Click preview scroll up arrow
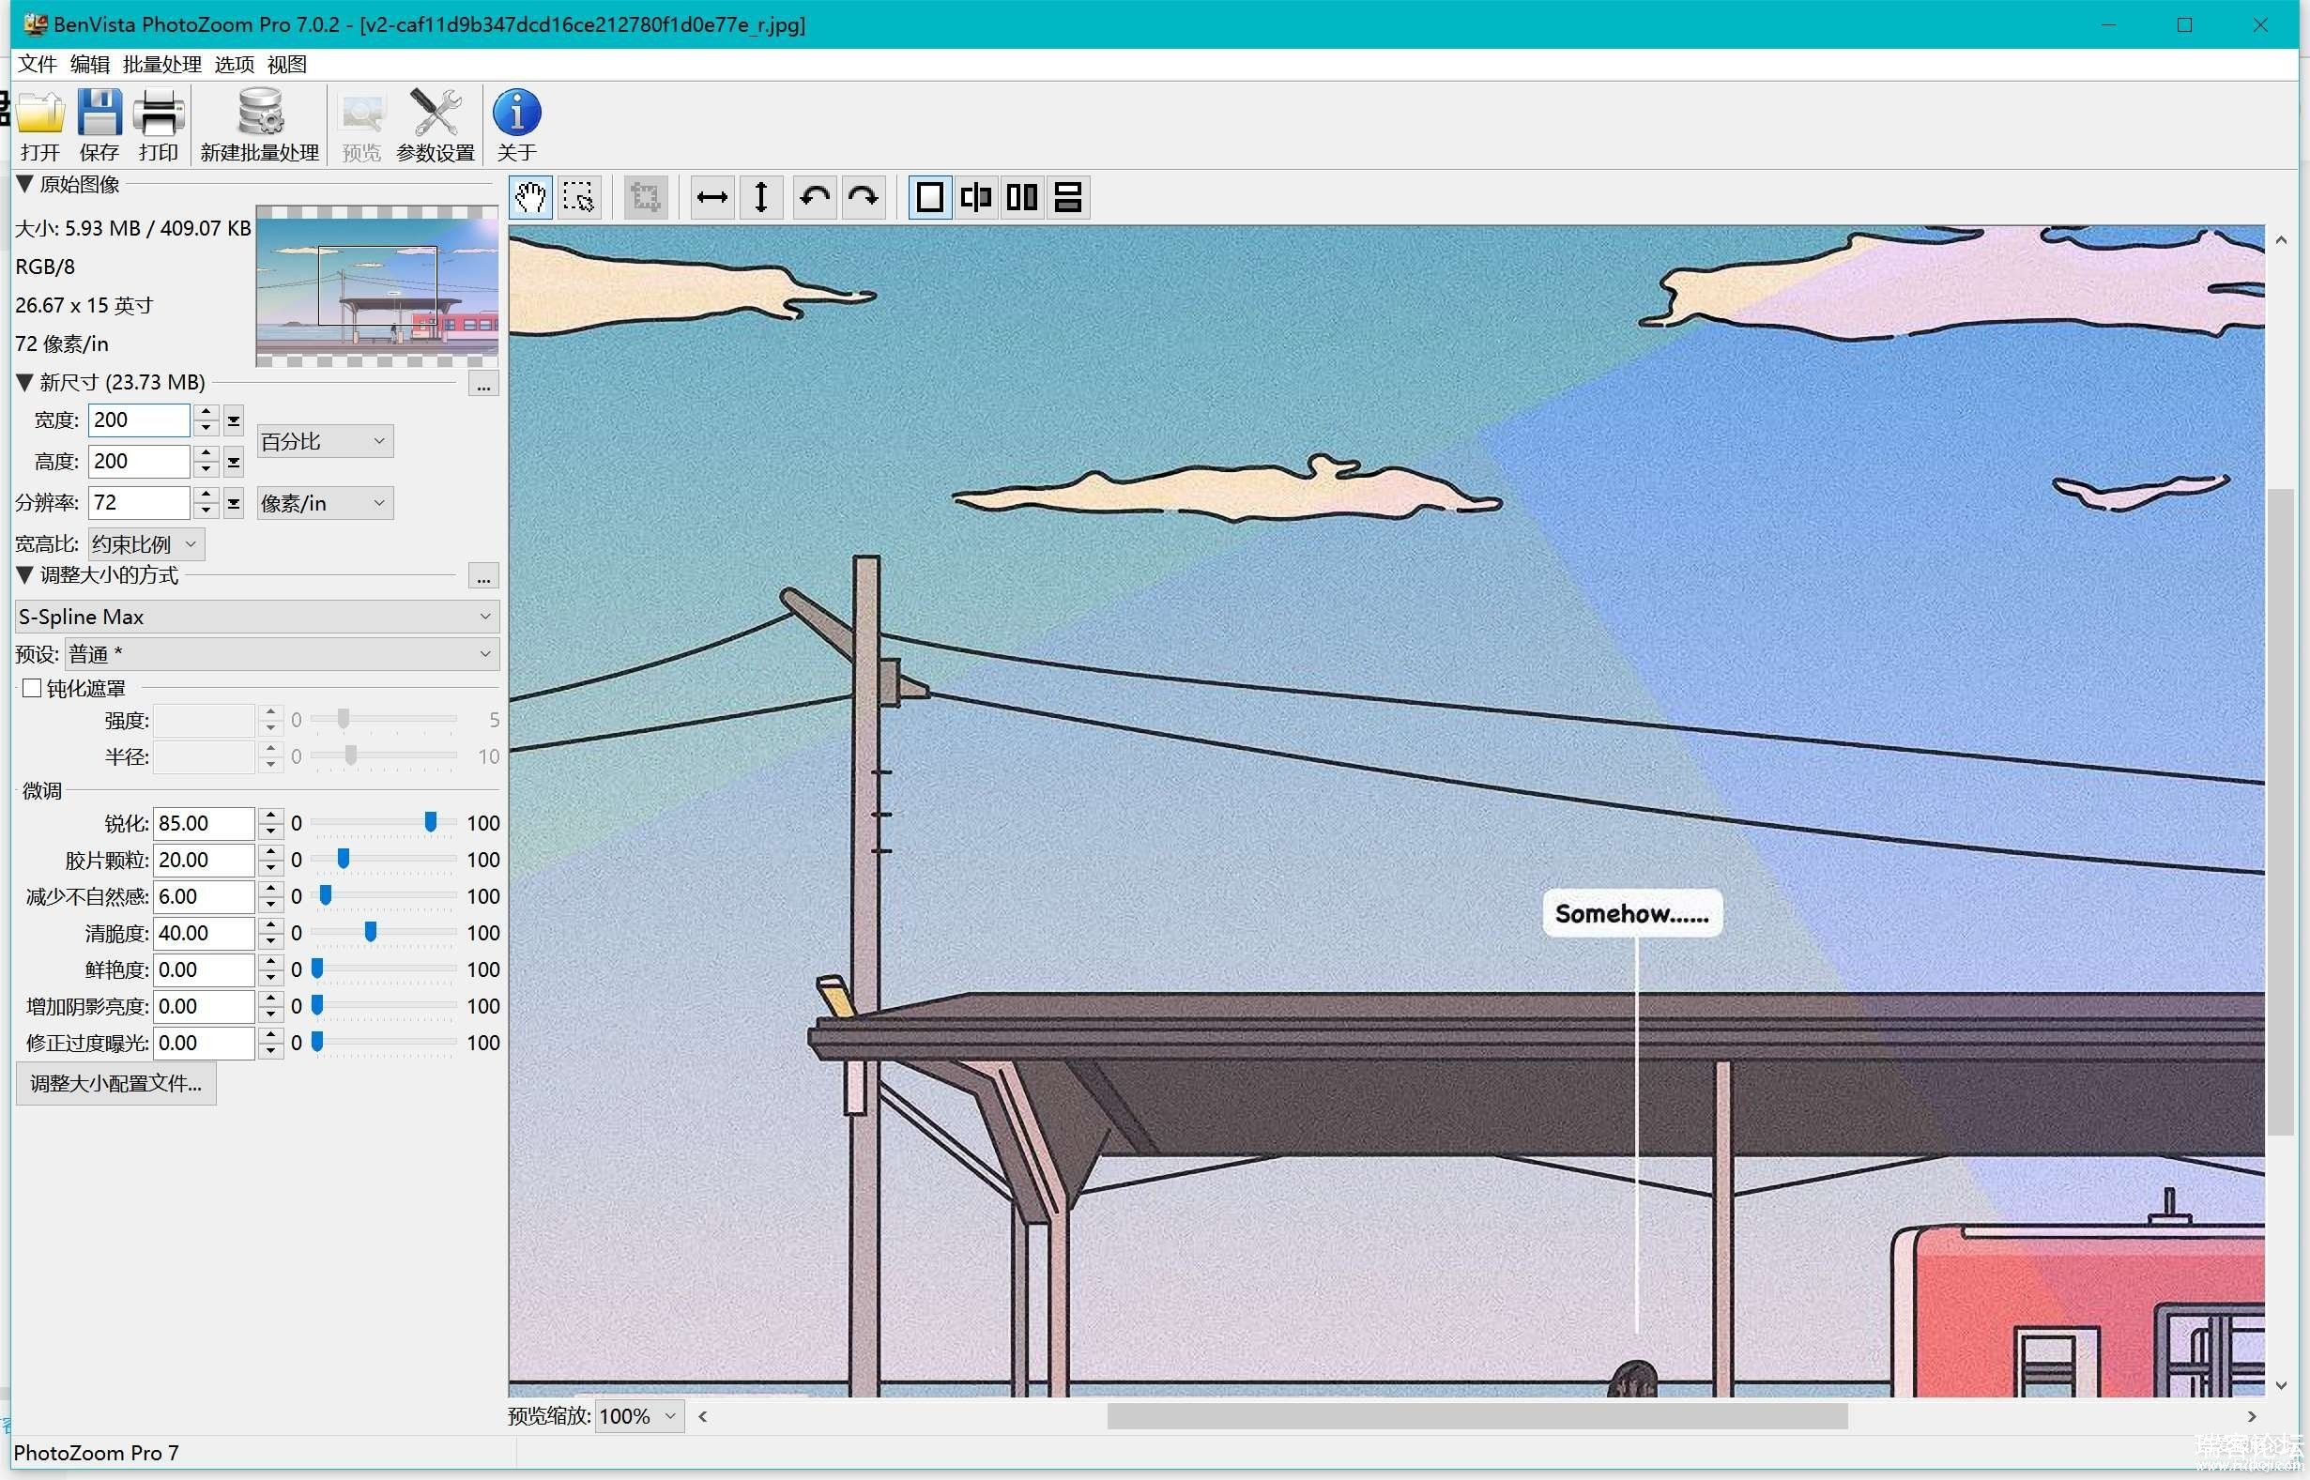The width and height of the screenshot is (2310, 1480). click(x=2280, y=240)
